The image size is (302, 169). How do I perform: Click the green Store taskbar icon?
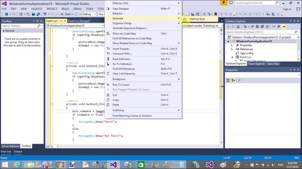[x=141, y=165]
